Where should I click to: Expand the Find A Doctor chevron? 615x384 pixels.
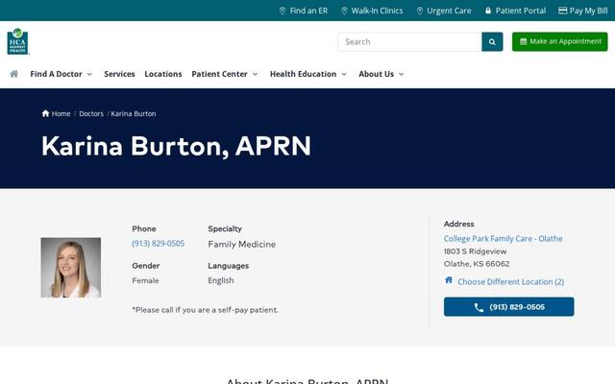pyautogui.click(x=89, y=74)
